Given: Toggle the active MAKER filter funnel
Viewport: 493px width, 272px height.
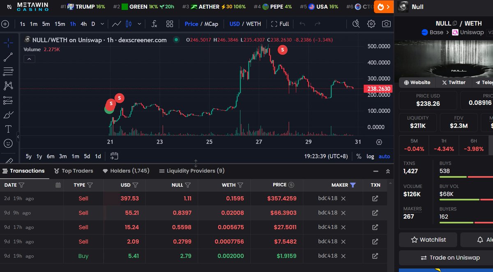Looking at the screenshot, I should [x=352, y=185].
